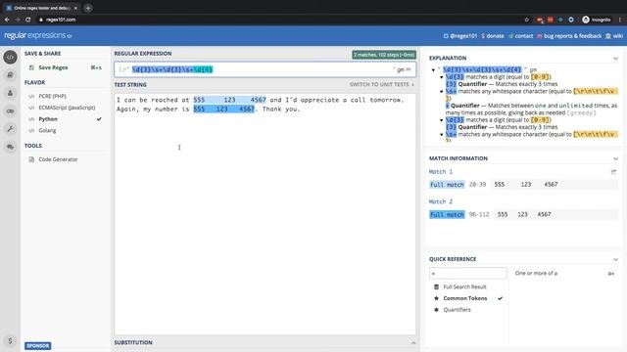
Task: Open bug reports & feedback link
Action: [x=569, y=36]
